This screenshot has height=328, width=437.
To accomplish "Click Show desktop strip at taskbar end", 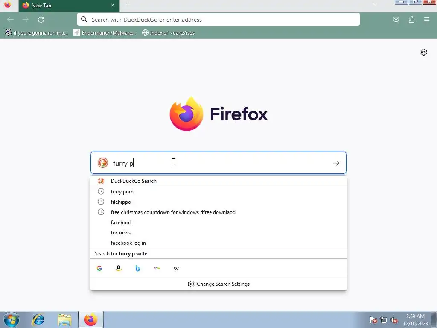I will [434, 319].
